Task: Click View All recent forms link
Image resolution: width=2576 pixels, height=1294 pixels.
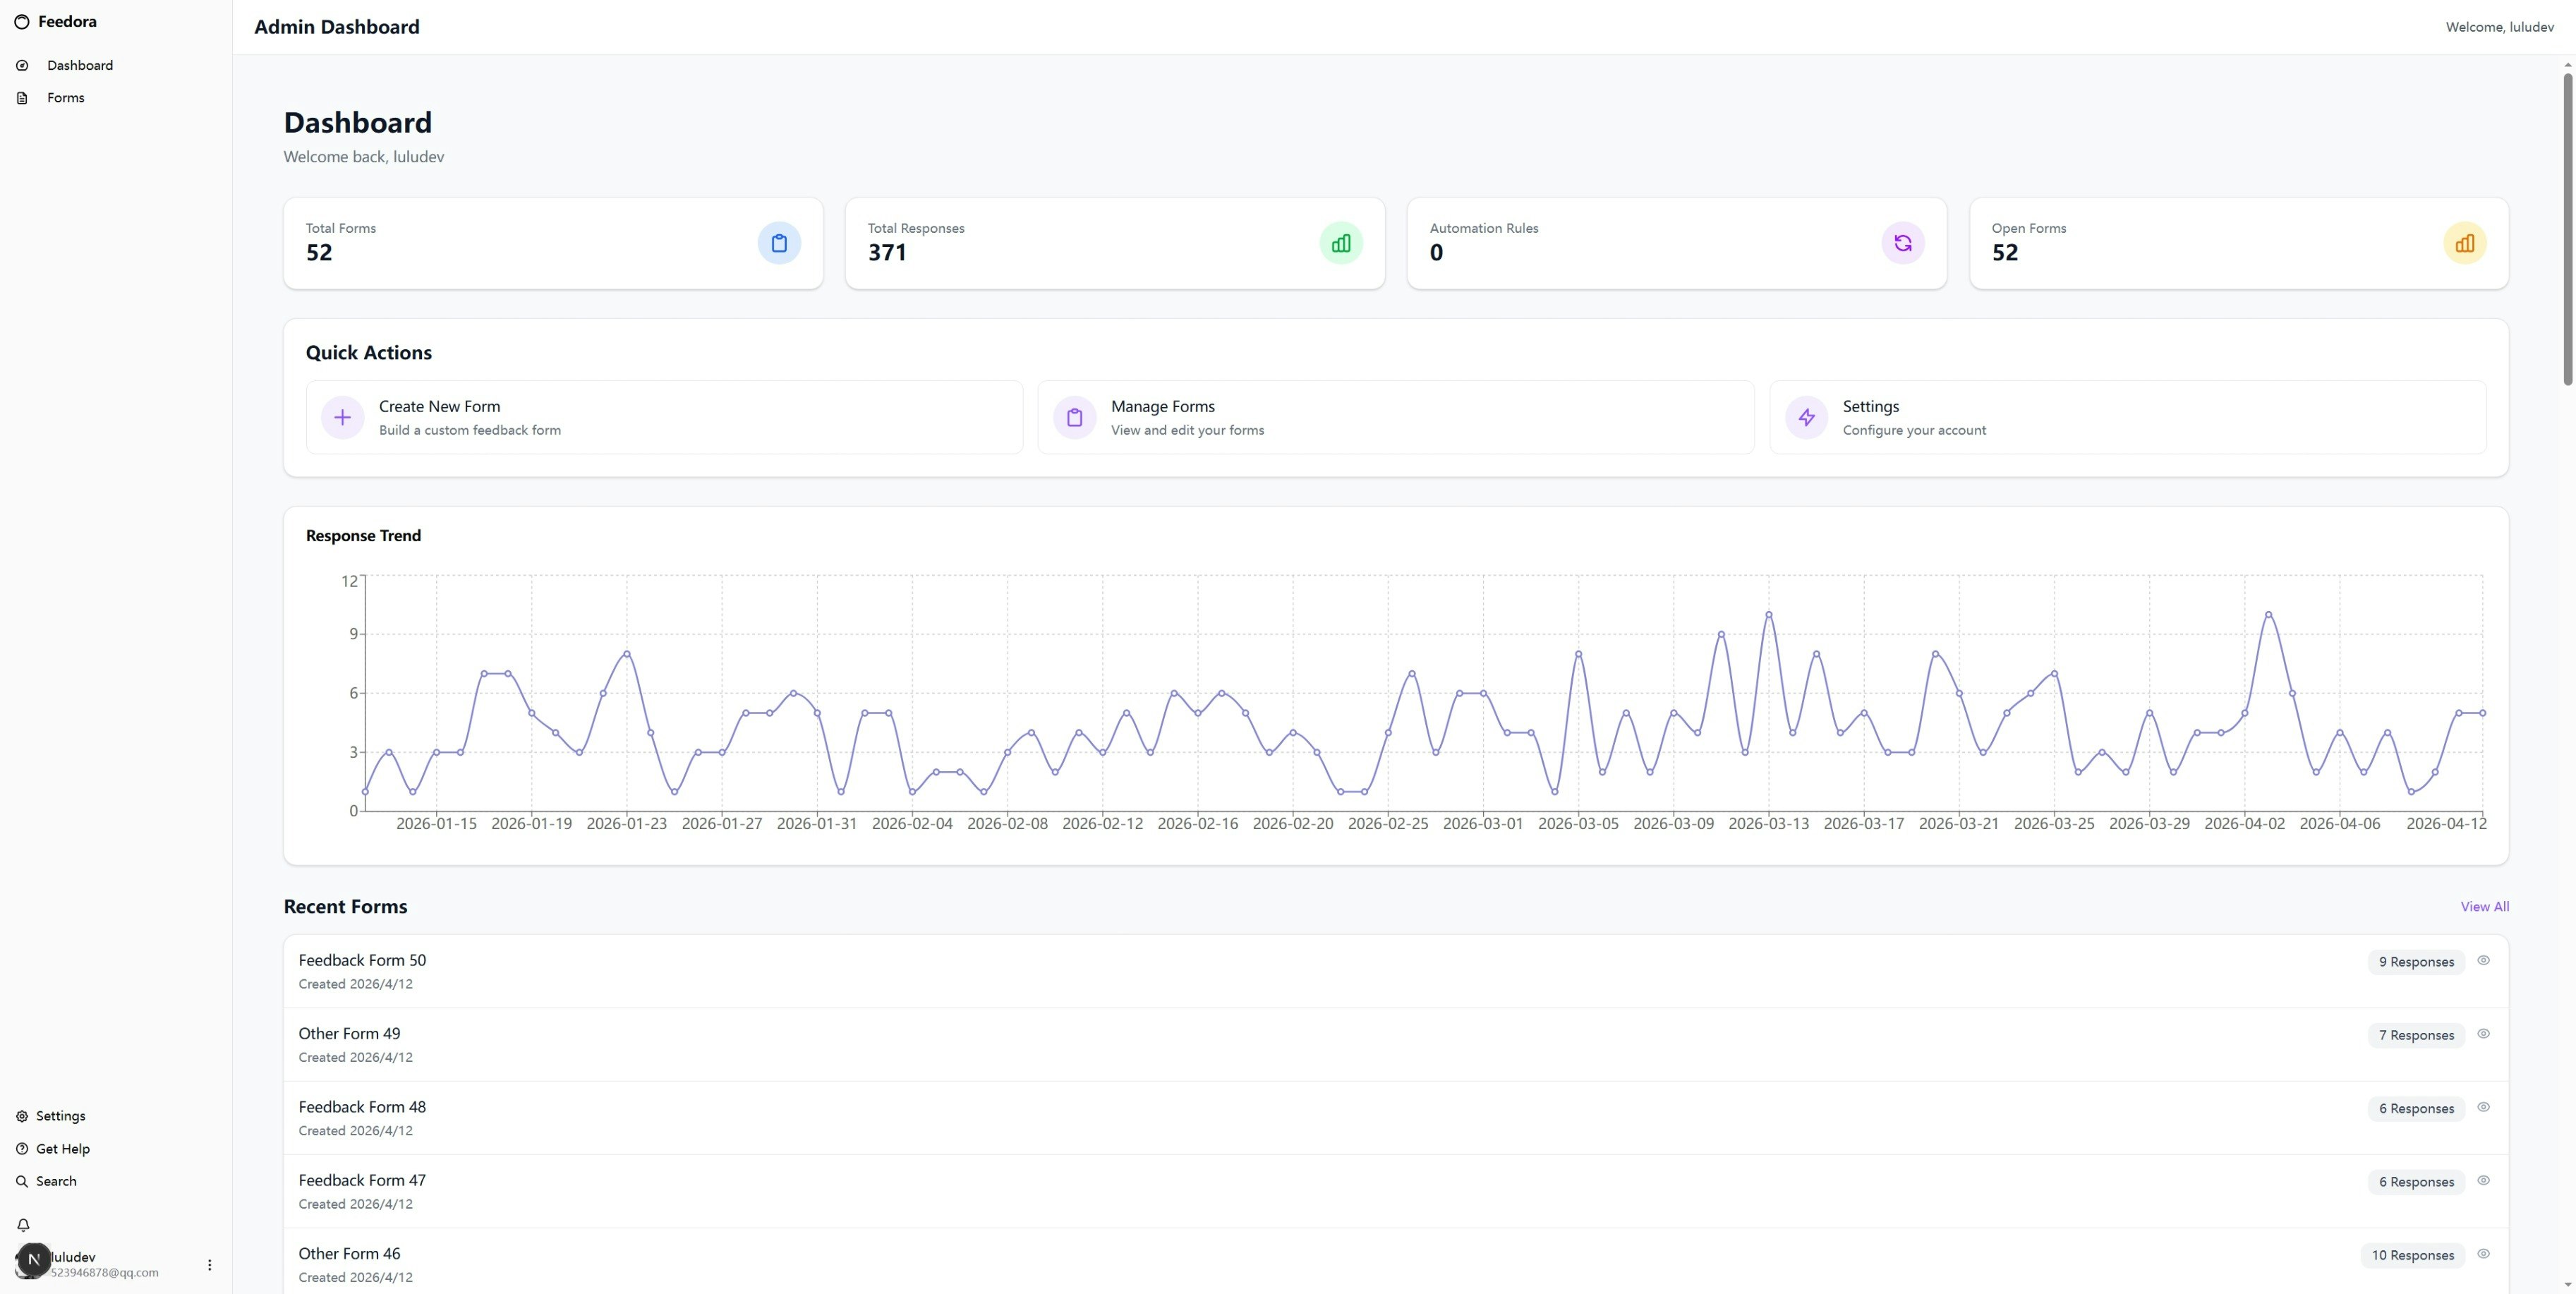Action: [x=2484, y=907]
